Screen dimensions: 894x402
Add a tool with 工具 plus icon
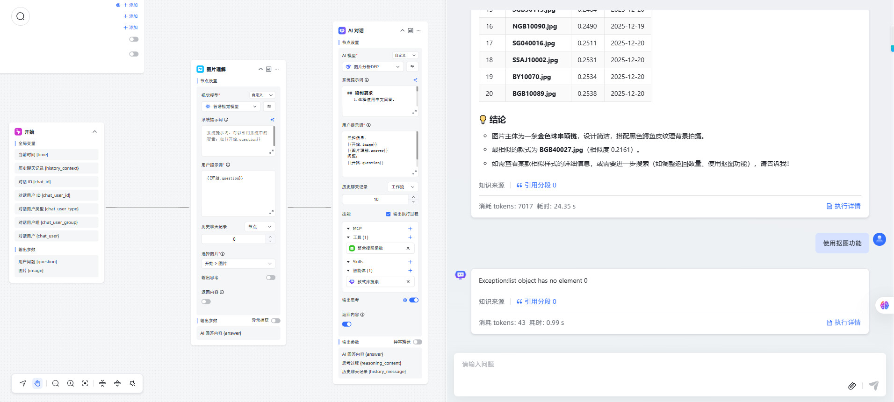click(410, 237)
